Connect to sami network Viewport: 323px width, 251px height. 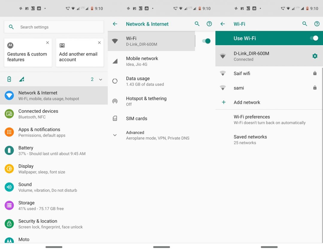point(269,88)
